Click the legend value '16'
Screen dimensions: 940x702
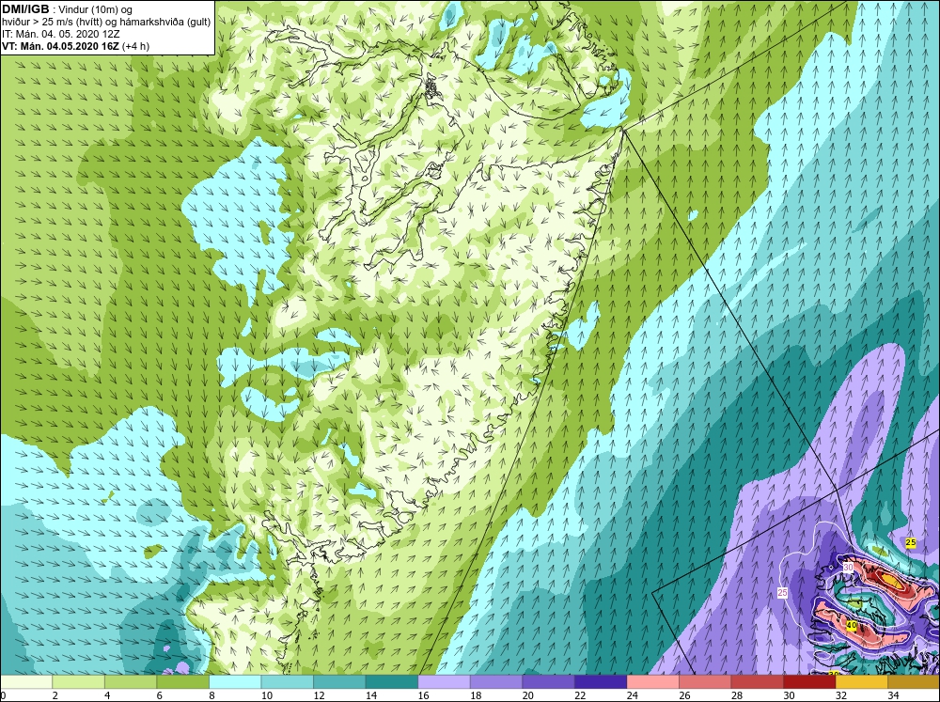click(423, 695)
